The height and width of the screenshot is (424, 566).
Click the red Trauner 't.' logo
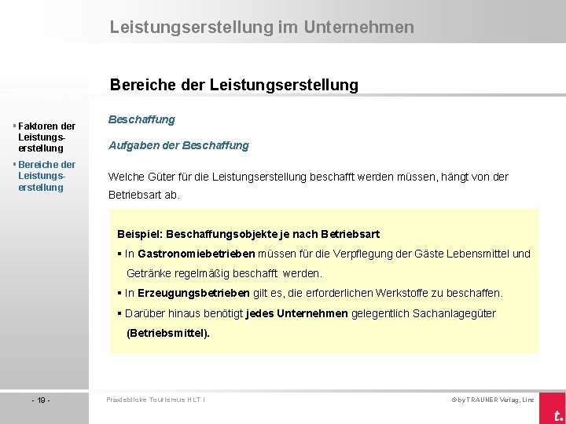[553, 408]
